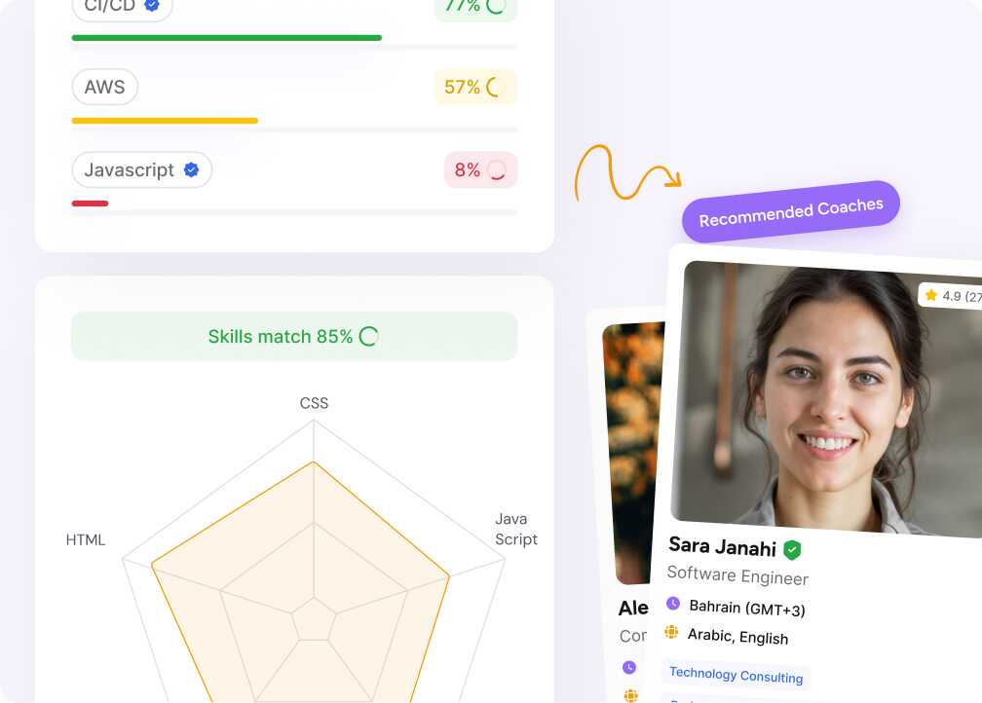This screenshot has height=703, width=982.
Task: Click the Technology Consulting tag
Action: (736, 675)
